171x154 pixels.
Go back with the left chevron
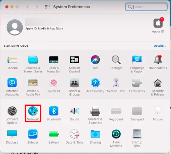coord(27,7)
